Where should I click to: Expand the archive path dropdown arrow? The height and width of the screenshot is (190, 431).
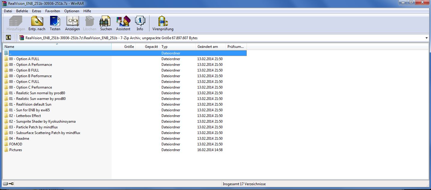(426, 38)
